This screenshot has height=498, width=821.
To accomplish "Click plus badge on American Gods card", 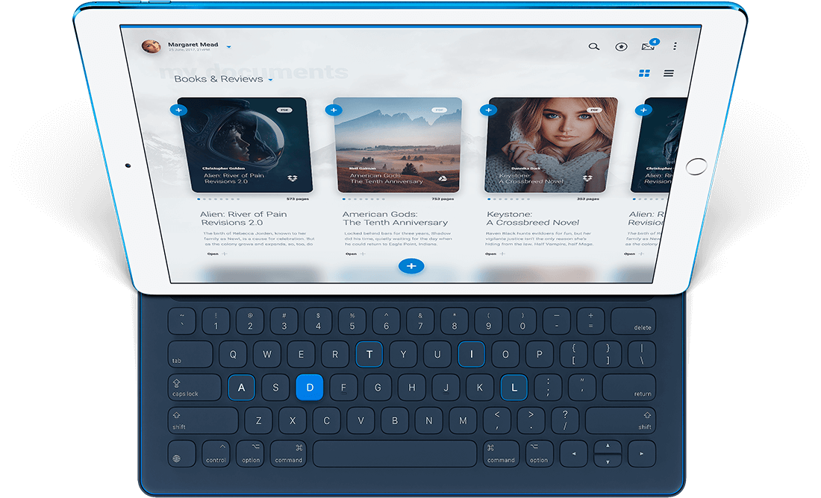I will pos(333,110).
